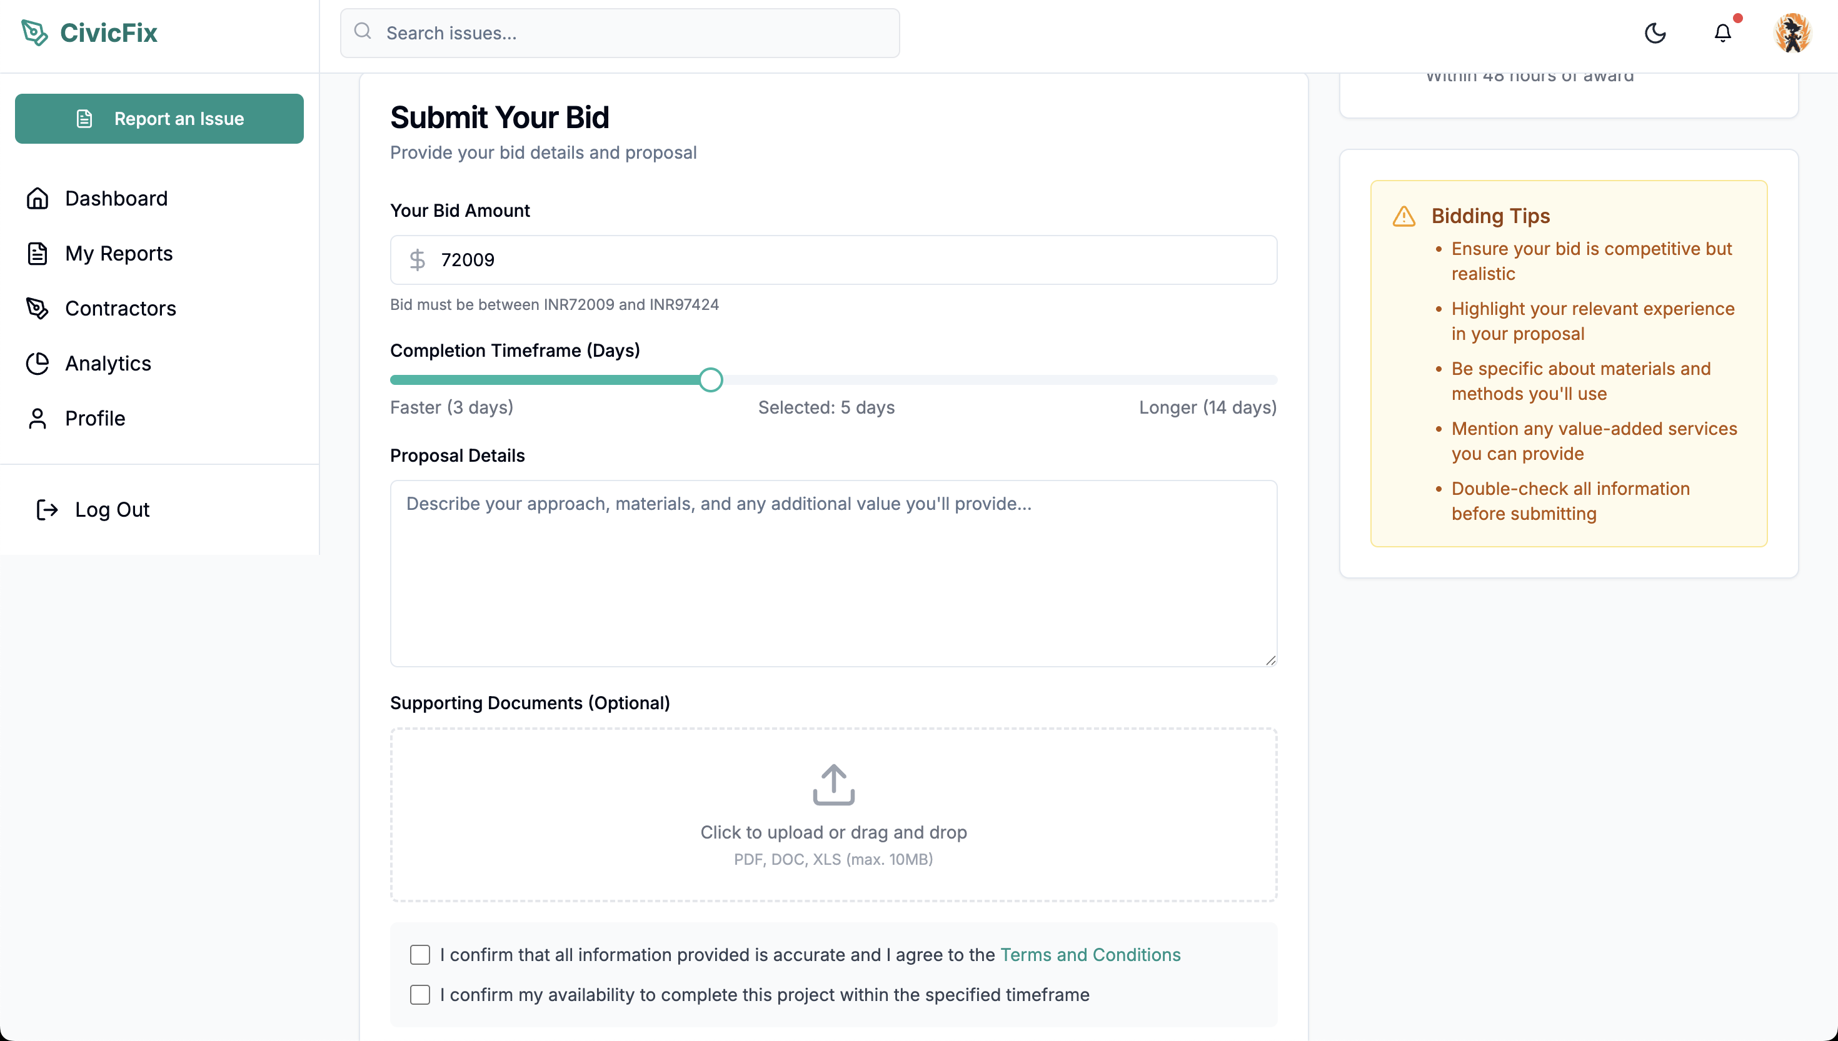1838x1041 pixels.
Task: Click the CivicFix logo icon
Action: pos(34,33)
